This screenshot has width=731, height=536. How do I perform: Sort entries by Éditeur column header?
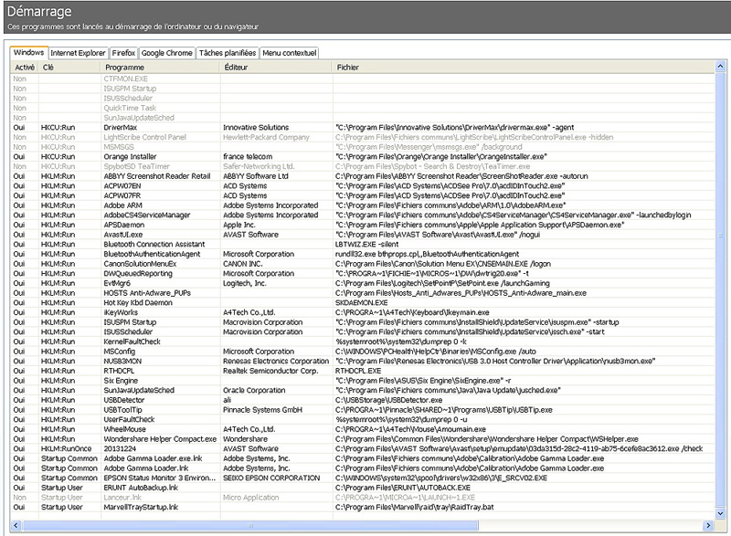coord(276,67)
